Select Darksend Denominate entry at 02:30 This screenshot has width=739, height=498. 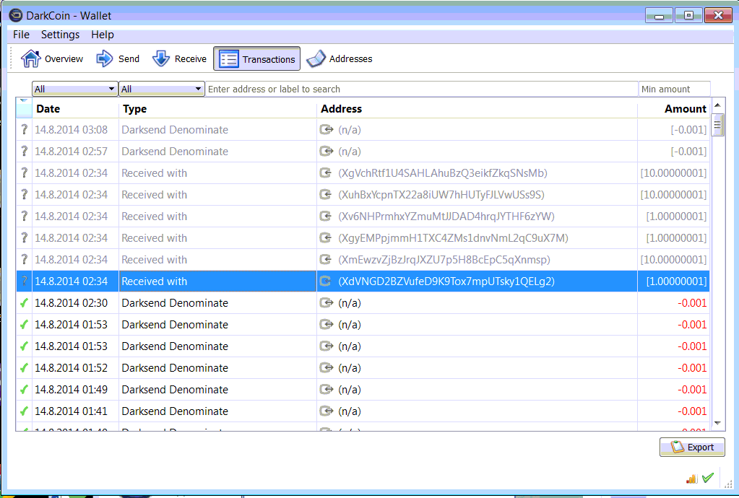pos(175,303)
